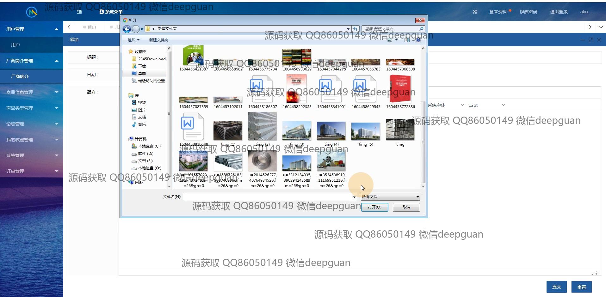Open the 12pt font size dropdown

pos(486,105)
